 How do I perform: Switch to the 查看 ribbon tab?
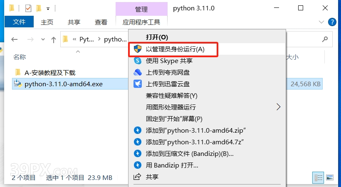point(101,22)
